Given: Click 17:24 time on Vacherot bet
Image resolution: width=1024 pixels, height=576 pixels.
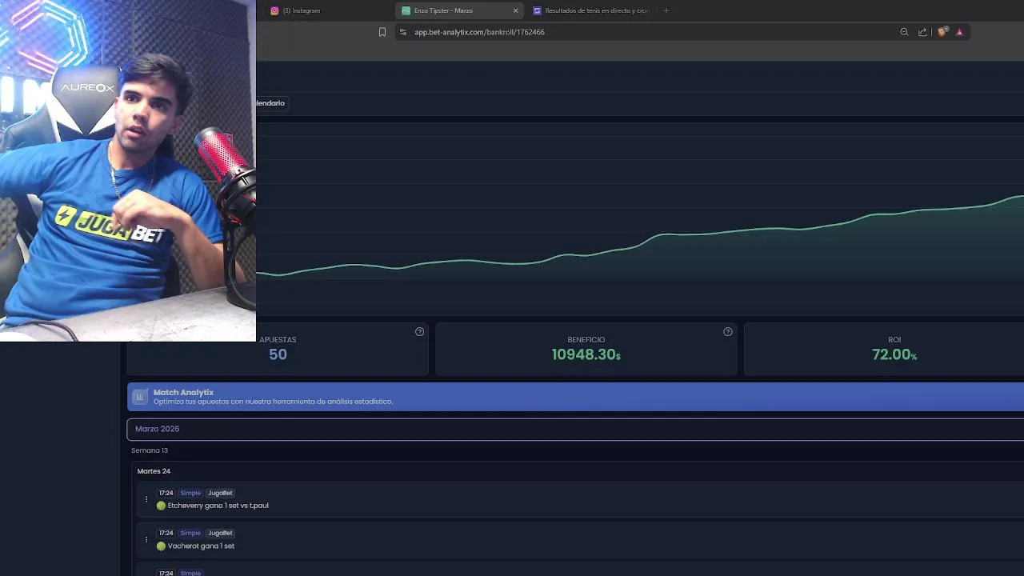Looking at the screenshot, I should pyautogui.click(x=166, y=533).
